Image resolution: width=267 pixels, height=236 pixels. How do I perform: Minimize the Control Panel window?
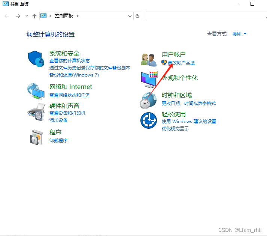tap(236, 4)
